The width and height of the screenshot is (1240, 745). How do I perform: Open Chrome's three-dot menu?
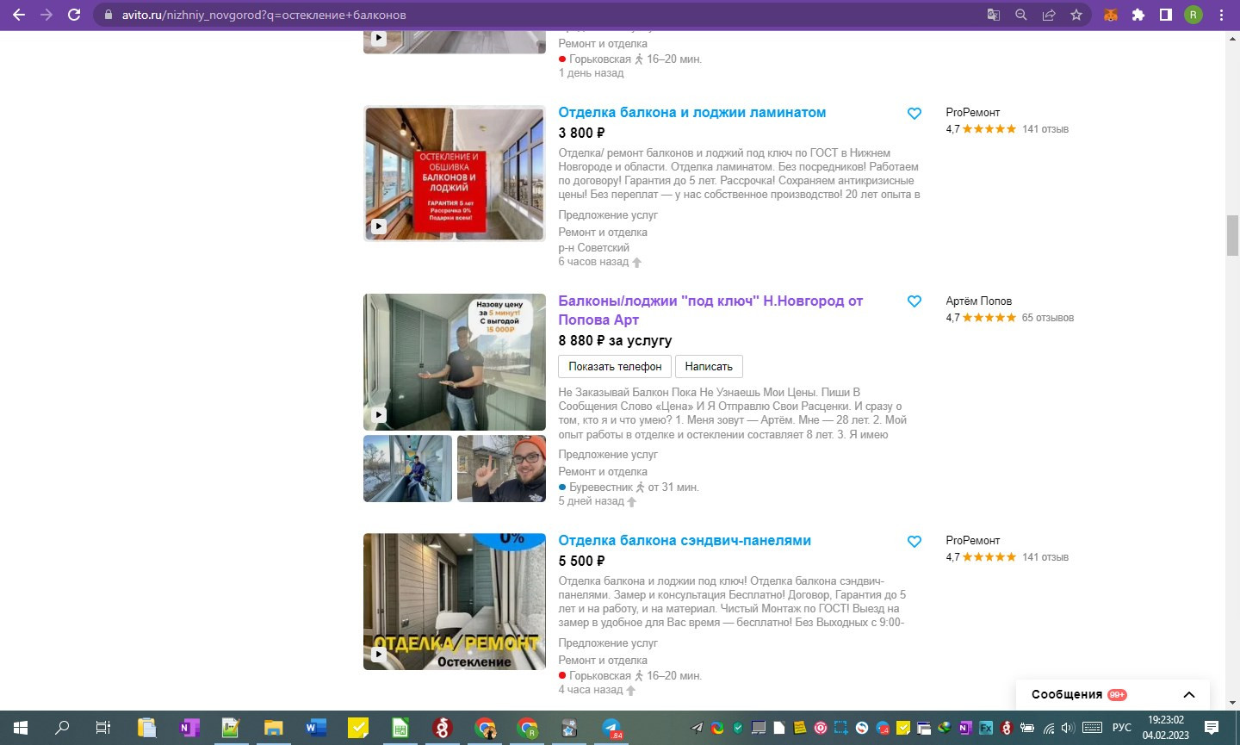1221,15
